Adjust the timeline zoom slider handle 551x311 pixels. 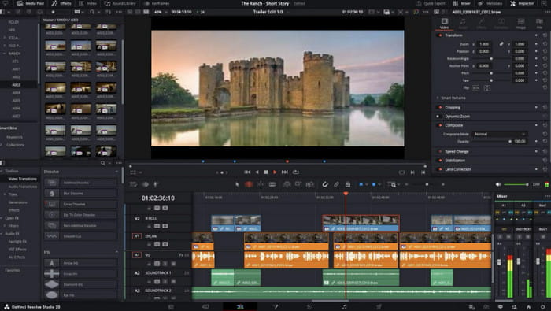pyautogui.click(x=427, y=184)
